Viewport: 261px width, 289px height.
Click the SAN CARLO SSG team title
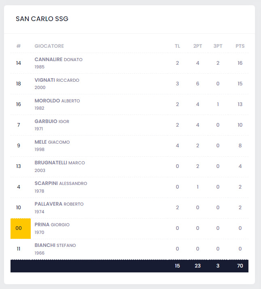point(42,19)
